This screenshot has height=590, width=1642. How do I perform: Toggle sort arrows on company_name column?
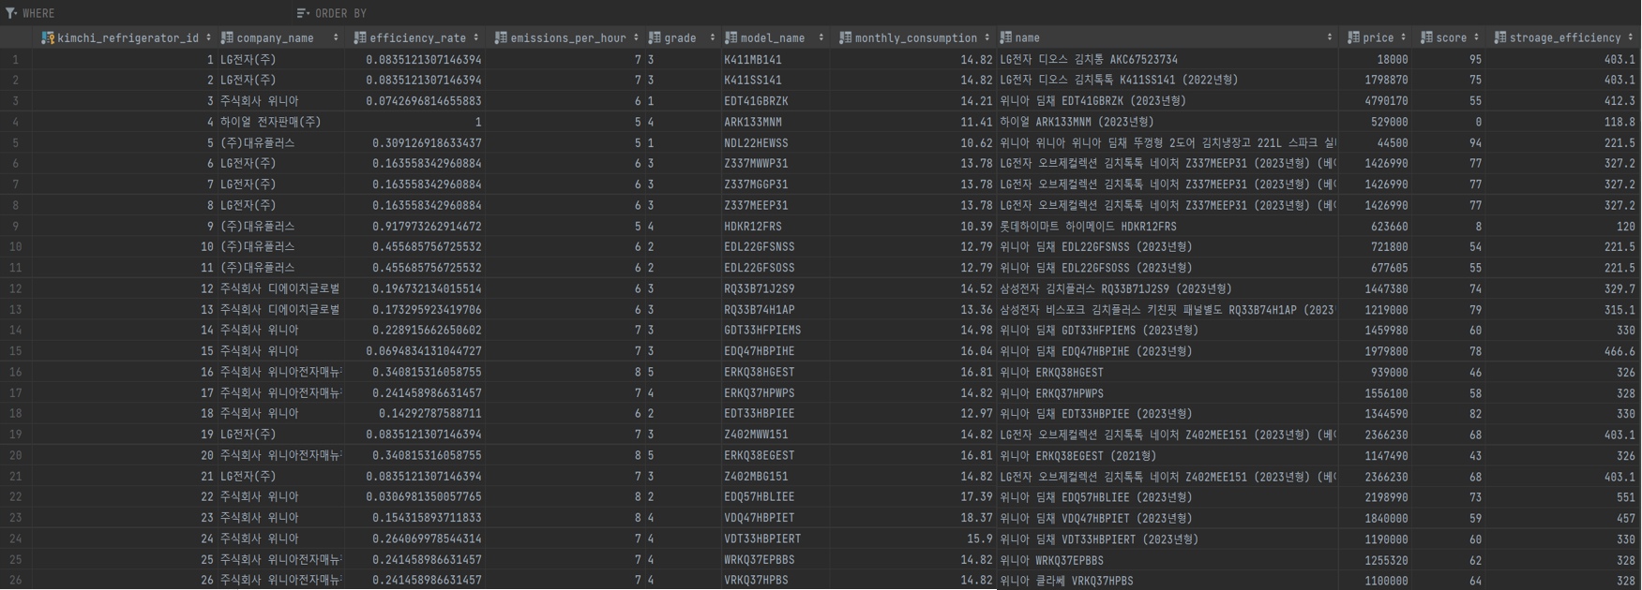(336, 37)
